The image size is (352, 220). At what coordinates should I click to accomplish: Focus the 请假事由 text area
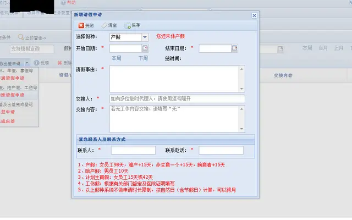(x=174, y=79)
